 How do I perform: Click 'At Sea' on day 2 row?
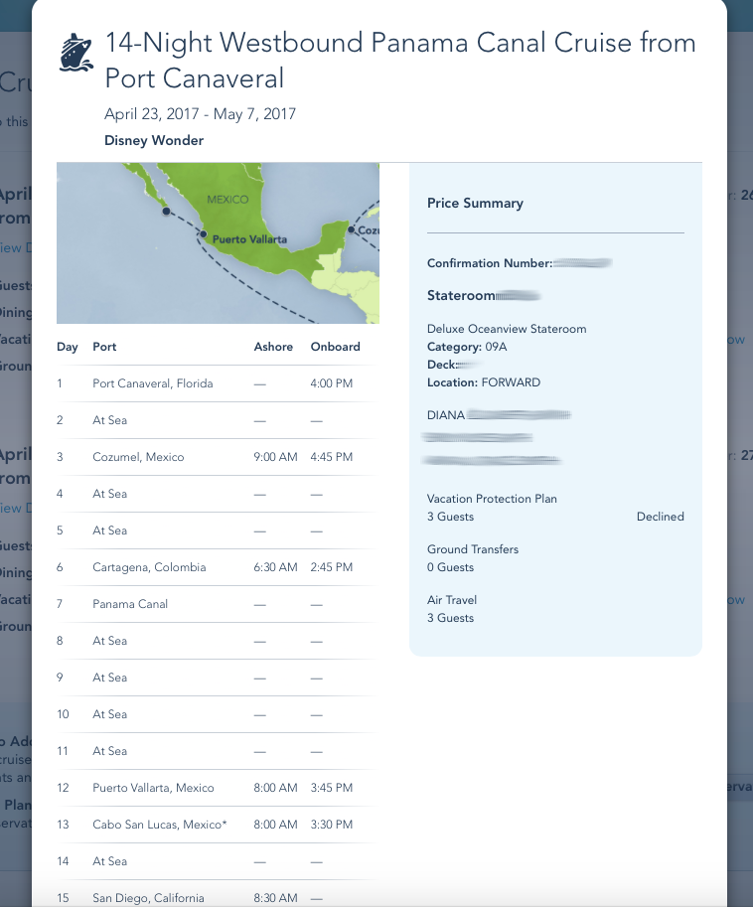(x=110, y=420)
